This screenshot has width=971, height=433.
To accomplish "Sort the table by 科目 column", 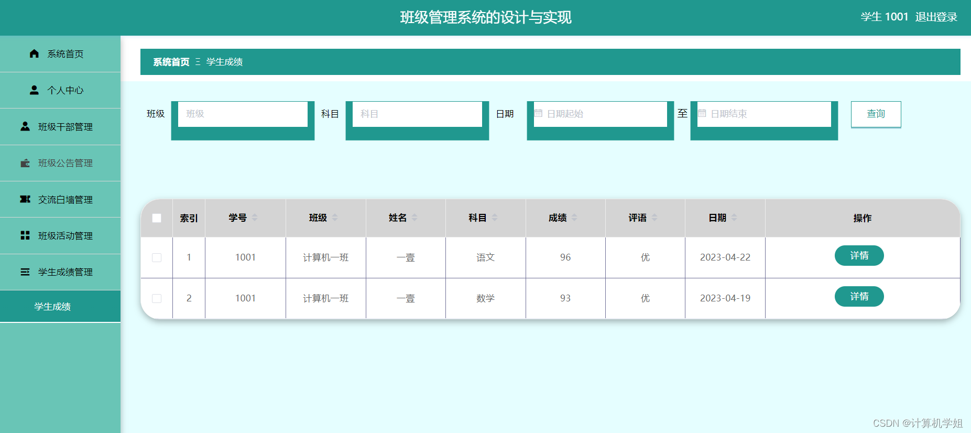I will [x=495, y=218].
